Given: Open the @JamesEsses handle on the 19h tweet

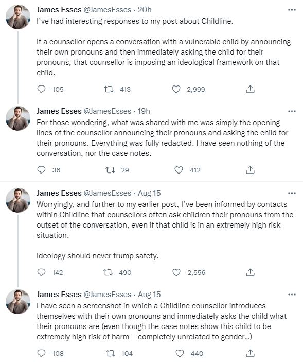Looking at the screenshot, I should click(108, 111).
